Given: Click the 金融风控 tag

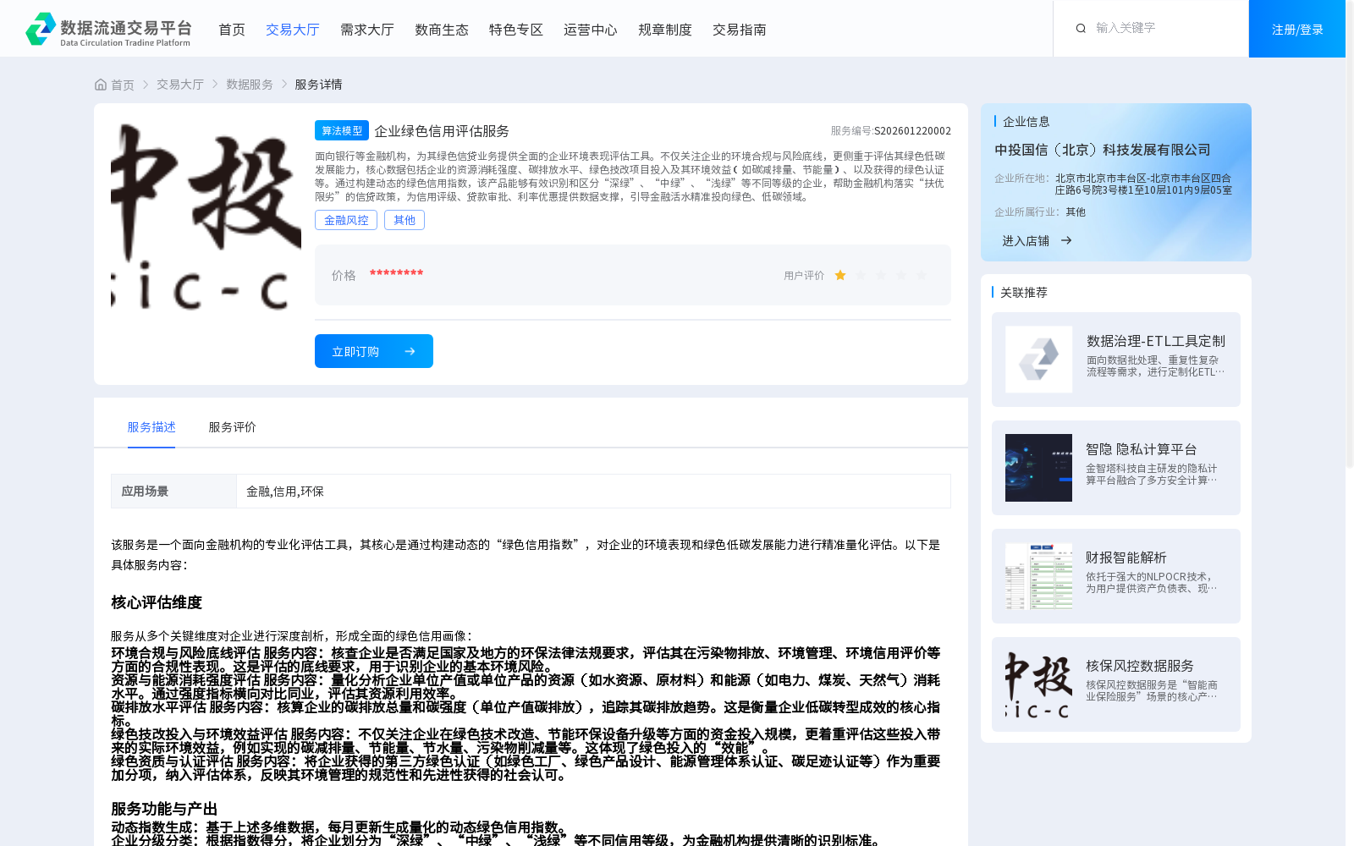Looking at the screenshot, I should (x=346, y=220).
